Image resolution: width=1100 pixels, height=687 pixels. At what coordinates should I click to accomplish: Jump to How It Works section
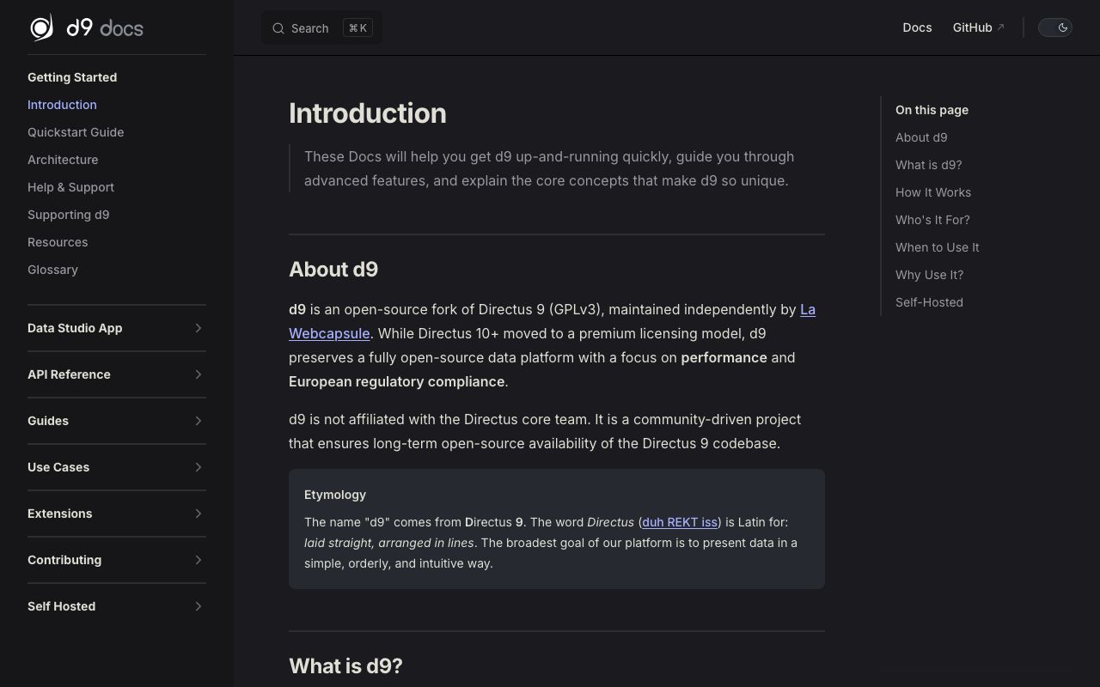click(933, 192)
